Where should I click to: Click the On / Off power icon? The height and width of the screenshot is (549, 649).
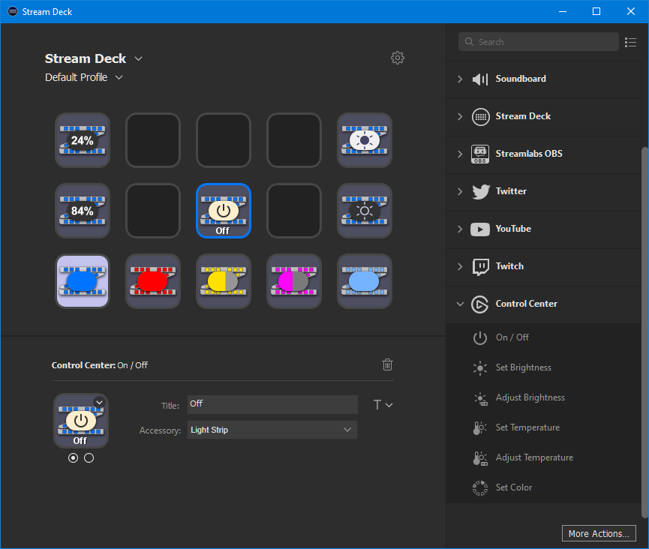(480, 337)
